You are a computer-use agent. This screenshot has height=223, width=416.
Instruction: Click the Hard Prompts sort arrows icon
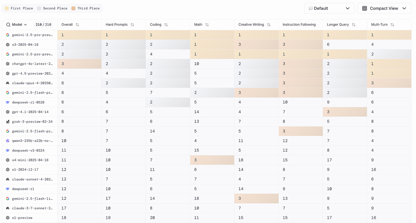click(132, 25)
